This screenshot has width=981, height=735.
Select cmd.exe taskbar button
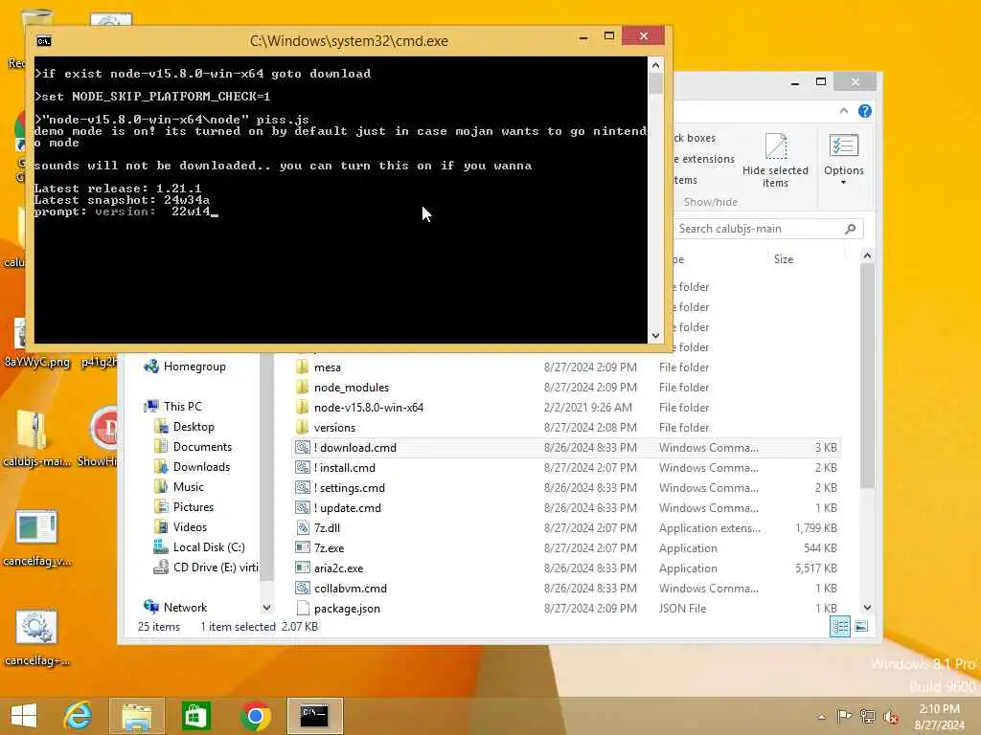click(314, 716)
